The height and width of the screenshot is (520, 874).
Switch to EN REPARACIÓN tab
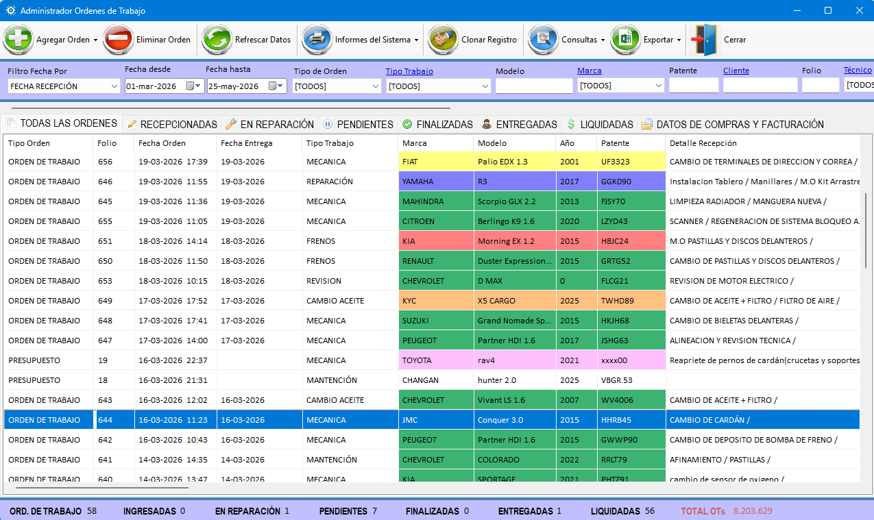point(269,124)
